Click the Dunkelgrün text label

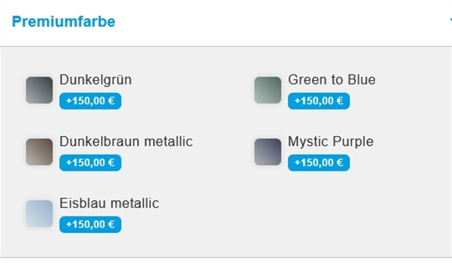pyautogui.click(x=95, y=80)
